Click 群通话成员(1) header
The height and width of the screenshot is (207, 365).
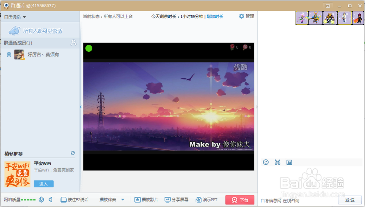pos(18,43)
